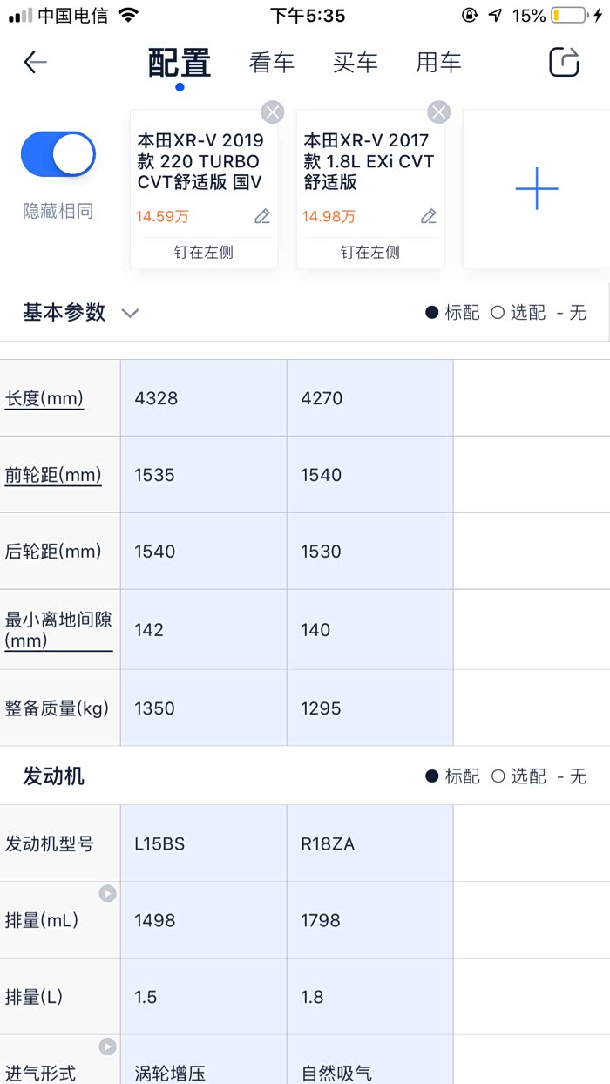Expand the 基本参数 section dropdown
The height and width of the screenshot is (1084, 610).
click(x=130, y=313)
